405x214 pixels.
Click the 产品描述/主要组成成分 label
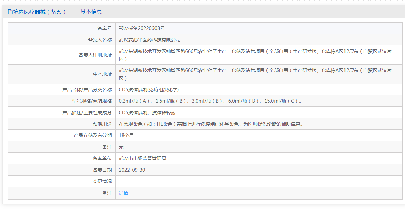[x=87, y=113]
